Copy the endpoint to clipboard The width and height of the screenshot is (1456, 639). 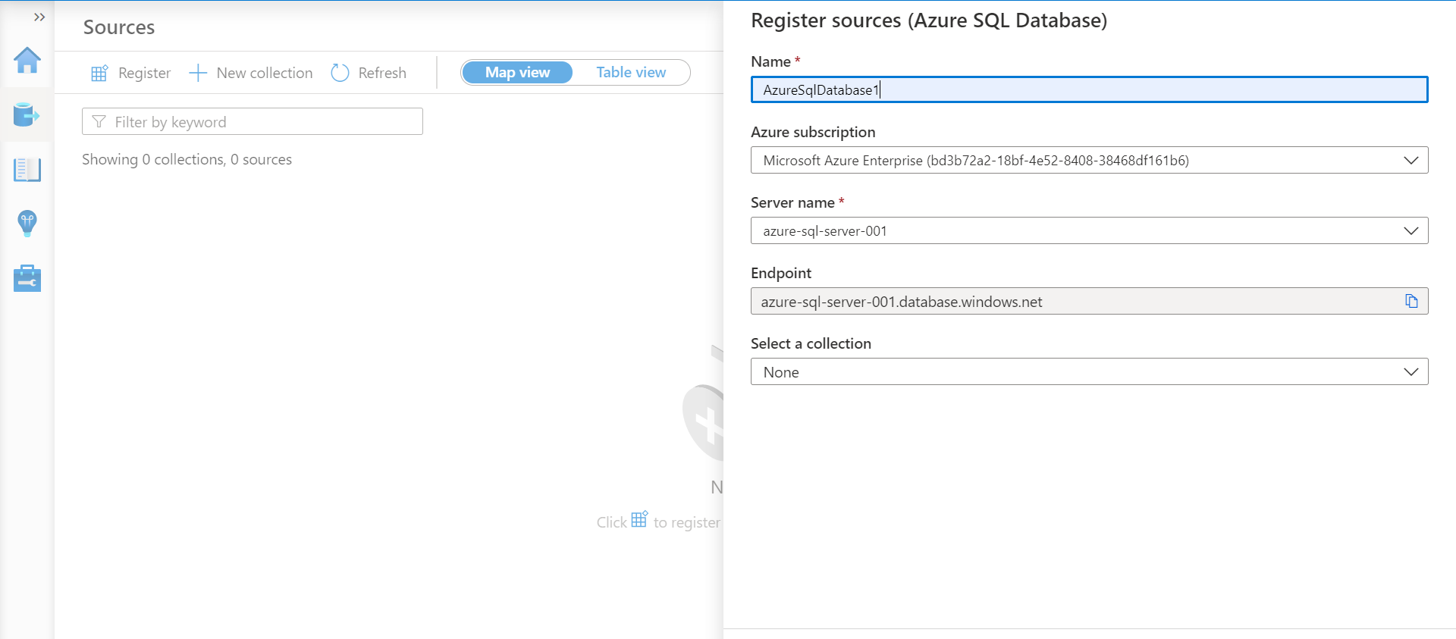tap(1411, 302)
